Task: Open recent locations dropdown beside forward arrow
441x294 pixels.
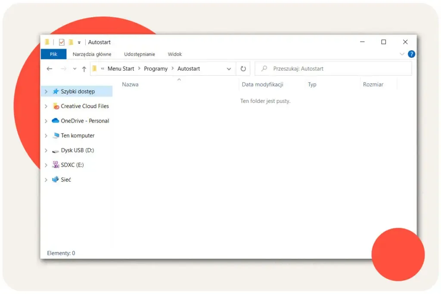Action: [x=74, y=68]
